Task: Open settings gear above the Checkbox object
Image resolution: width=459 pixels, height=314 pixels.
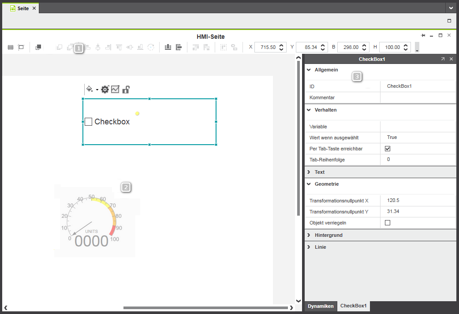Action: coord(104,90)
